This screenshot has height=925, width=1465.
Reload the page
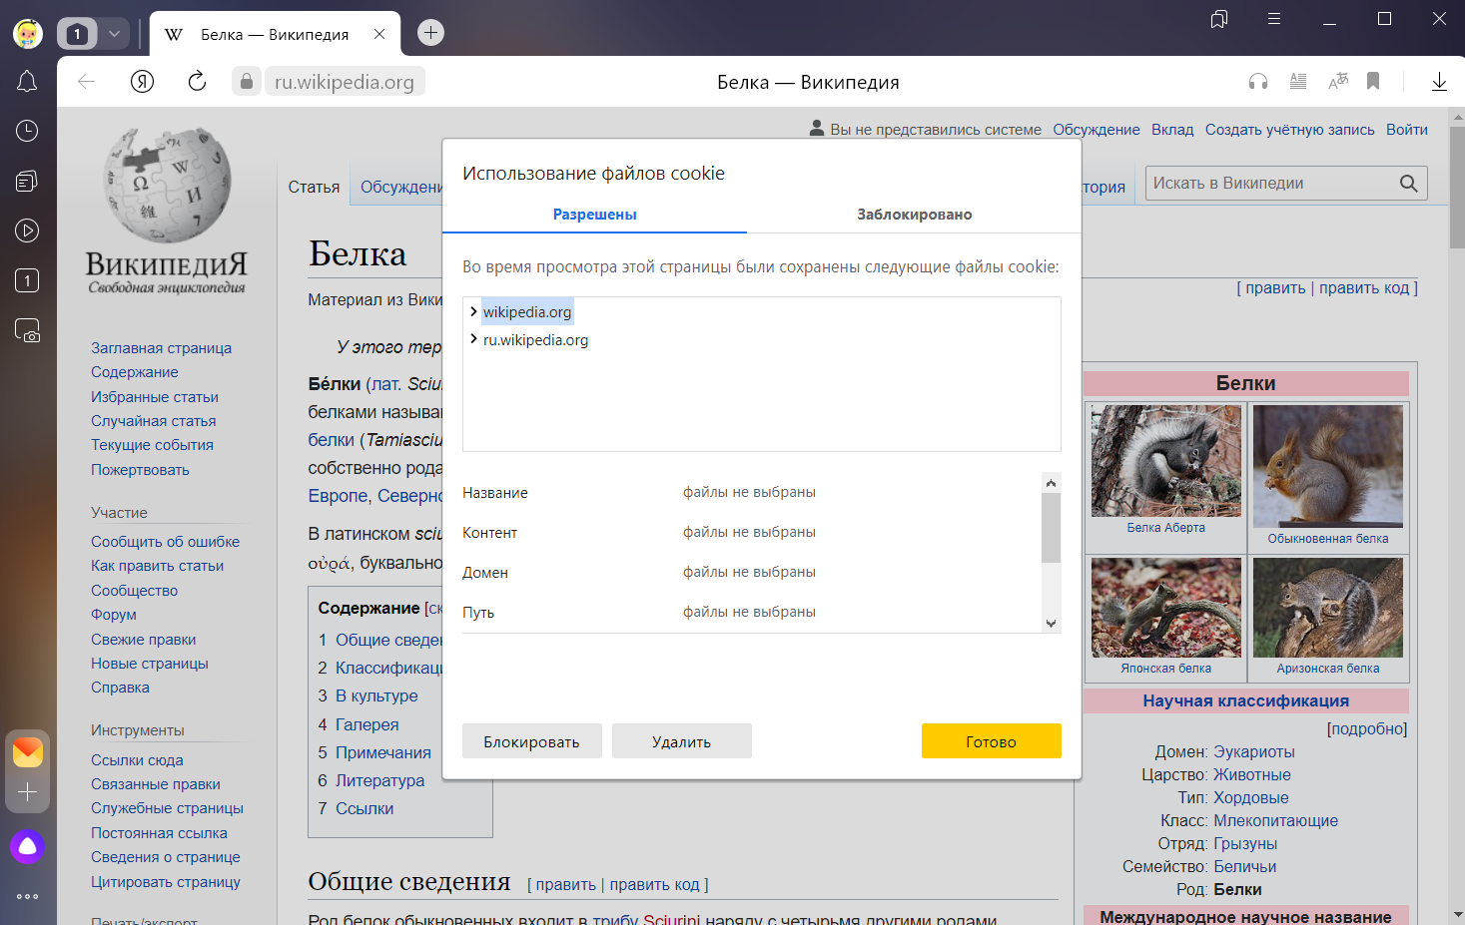(x=197, y=82)
